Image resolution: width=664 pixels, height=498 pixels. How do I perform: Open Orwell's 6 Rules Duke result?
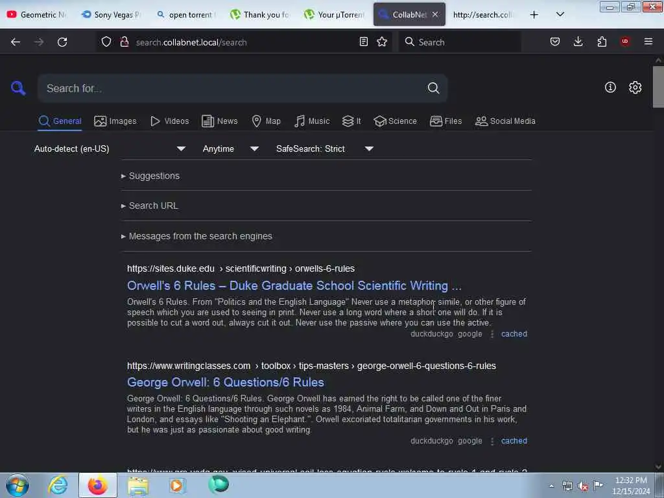(294, 286)
